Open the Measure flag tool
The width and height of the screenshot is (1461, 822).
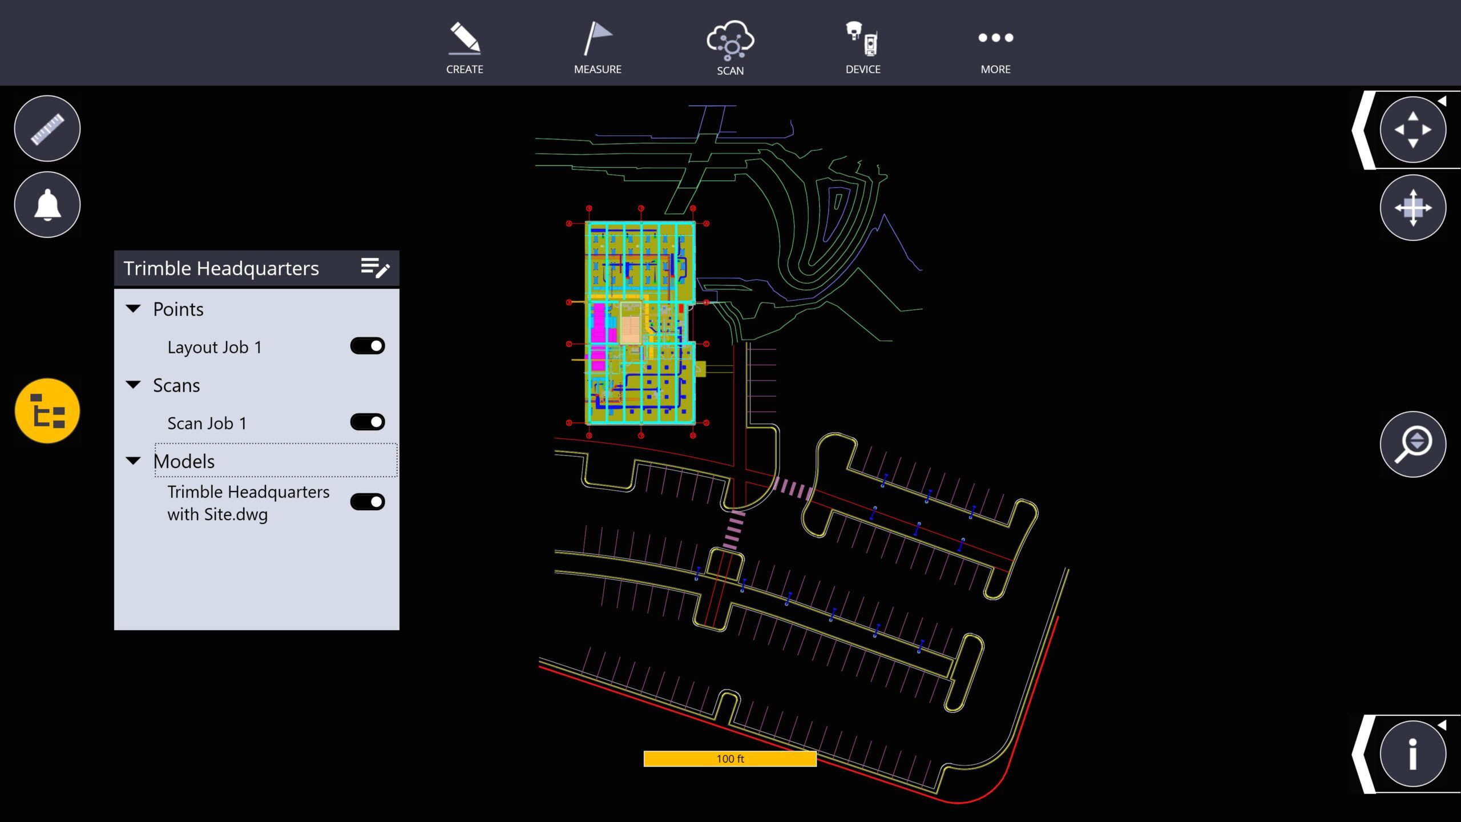click(x=598, y=47)
